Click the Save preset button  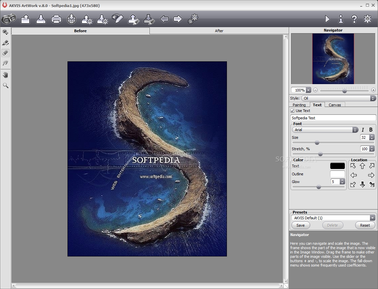[300, 225]
